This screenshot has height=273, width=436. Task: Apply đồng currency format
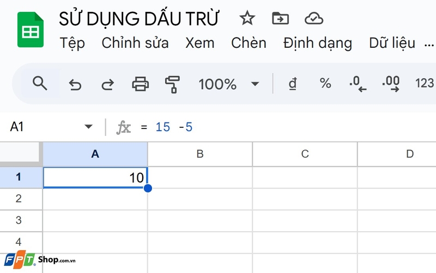click(x=293, y=84)
